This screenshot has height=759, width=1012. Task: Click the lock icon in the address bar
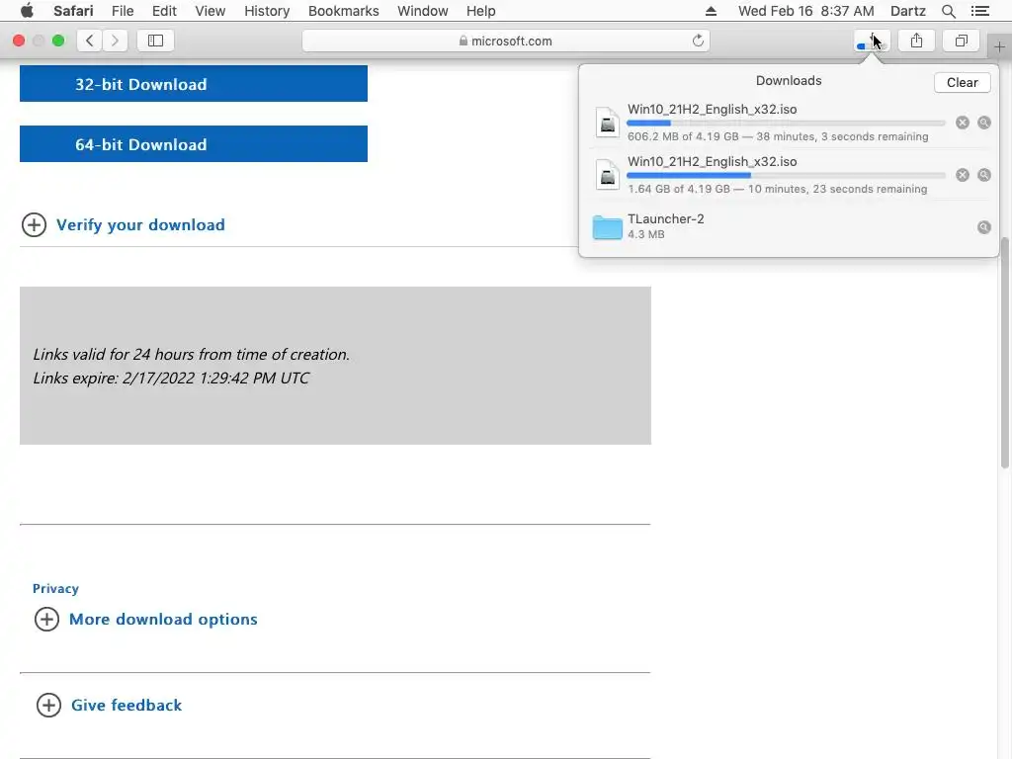[x=464, y=41]
